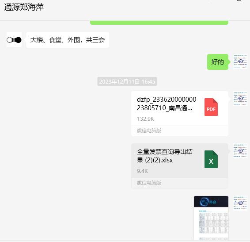Click the 通源郑海萍 chat title
The width and height of the screenshot is (250, 242).
click(x=24, y=7)
